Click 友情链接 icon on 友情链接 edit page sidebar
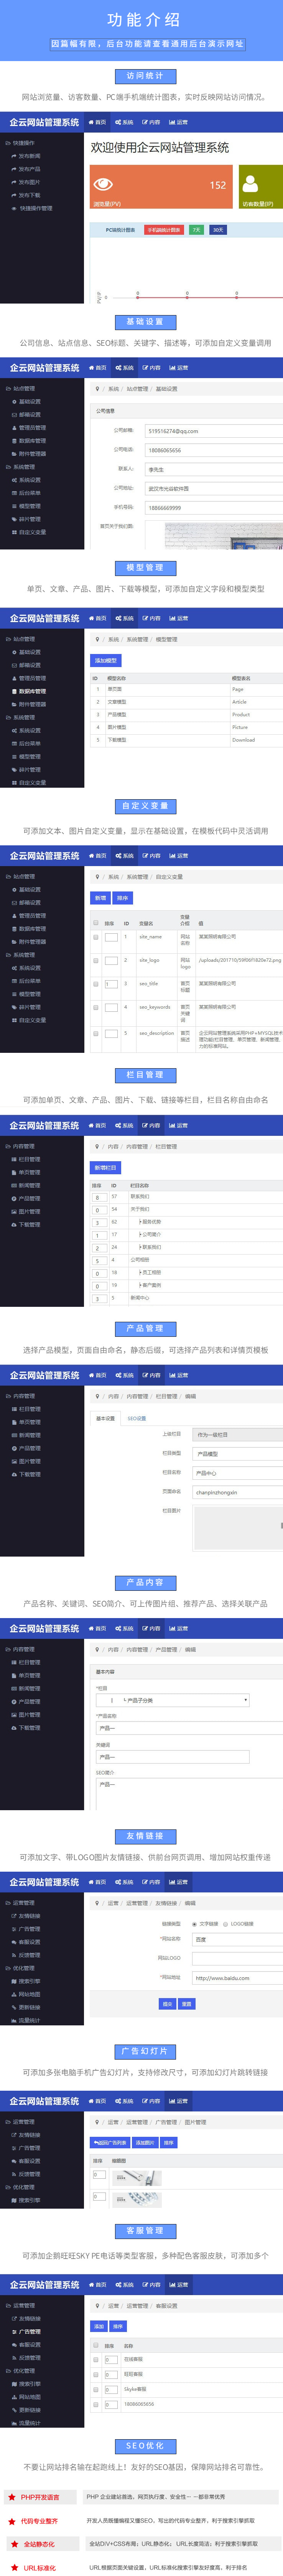 14,1916
